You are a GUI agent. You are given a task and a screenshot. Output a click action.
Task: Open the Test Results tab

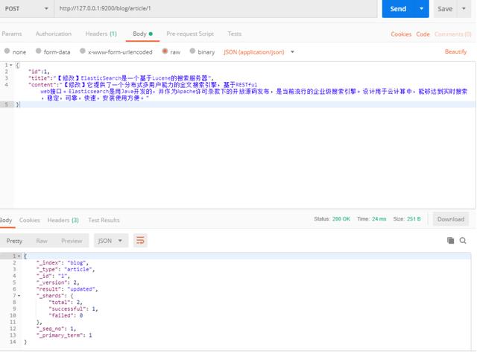coord(104,220)
